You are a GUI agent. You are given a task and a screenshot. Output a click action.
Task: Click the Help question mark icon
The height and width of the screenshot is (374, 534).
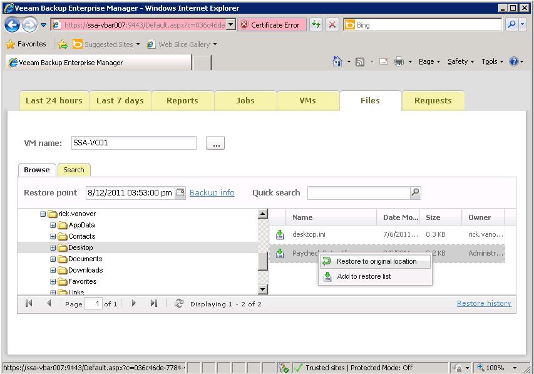(x=513, y=62)
